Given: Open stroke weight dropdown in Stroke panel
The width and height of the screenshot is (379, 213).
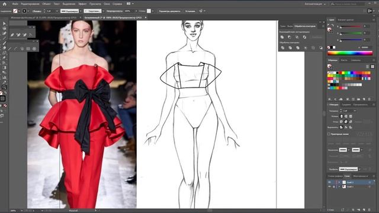Looking at the screenshot, I should pyautogui.click(x=355, y=111).
